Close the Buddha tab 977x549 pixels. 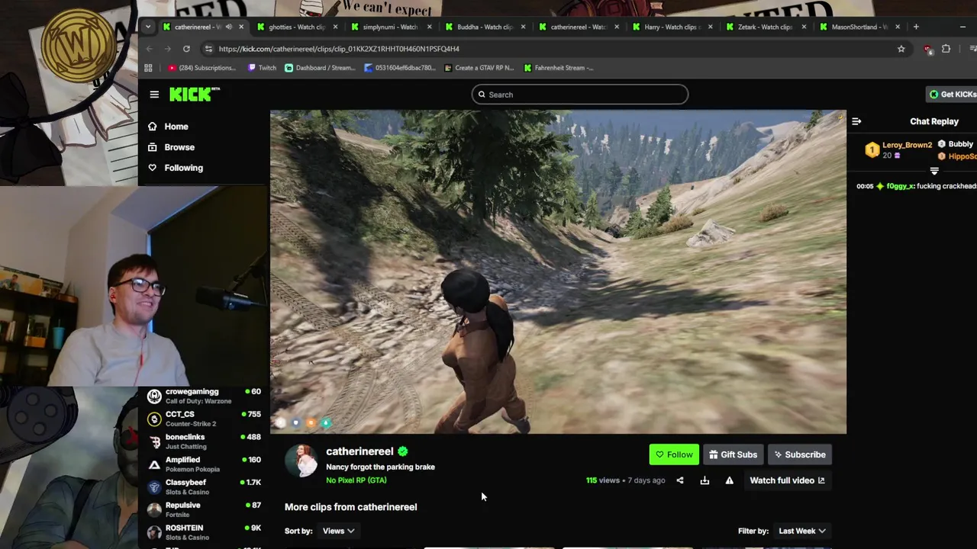pos(523,27)
